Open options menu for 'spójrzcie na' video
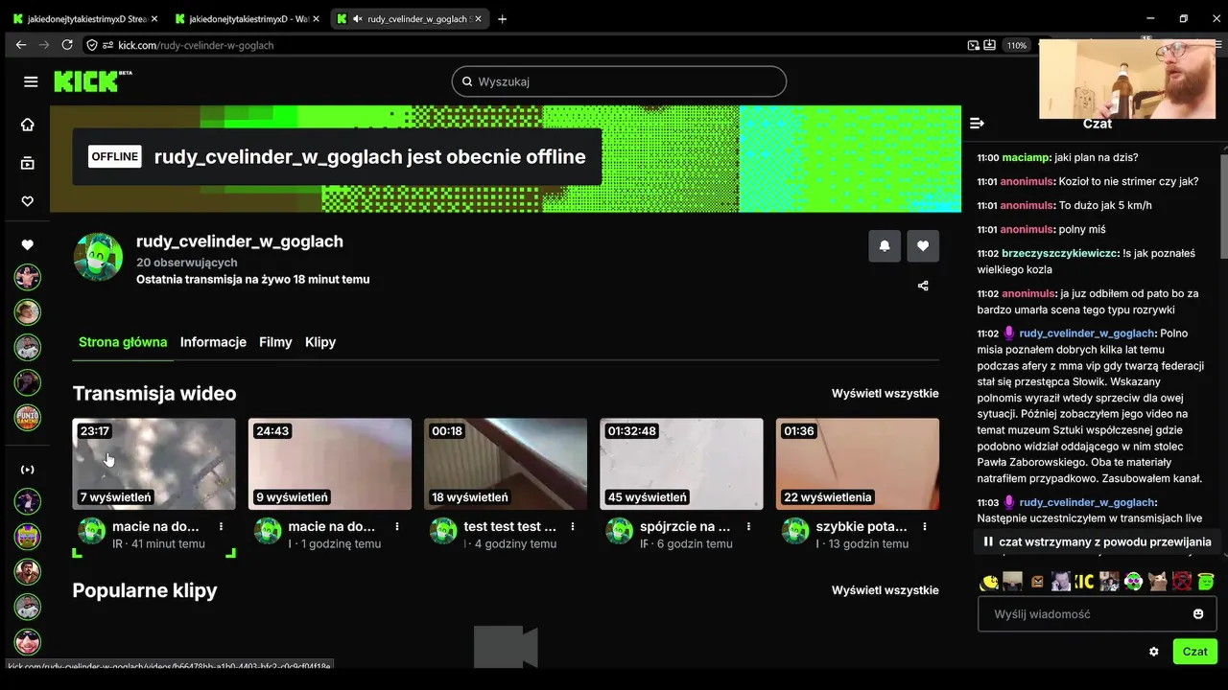1228x690 pixels. click(749, 526)
